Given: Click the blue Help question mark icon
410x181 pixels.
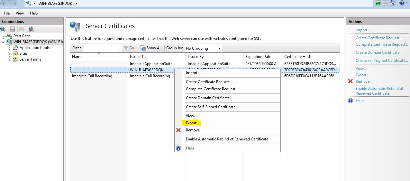Looking at the screenshot, I should tap(401, 3).
